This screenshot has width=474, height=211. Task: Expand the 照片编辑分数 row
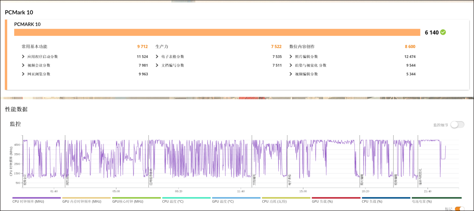pyautogui.click(x=291, y=57)
